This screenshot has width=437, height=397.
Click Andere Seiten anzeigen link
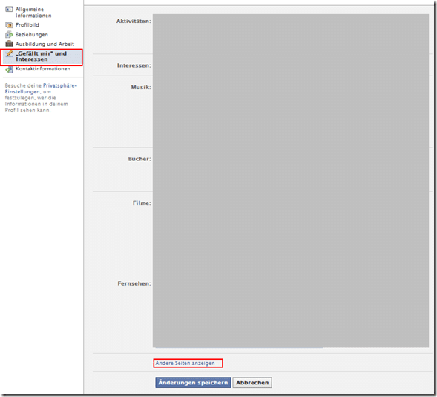[x=185, y=364]
